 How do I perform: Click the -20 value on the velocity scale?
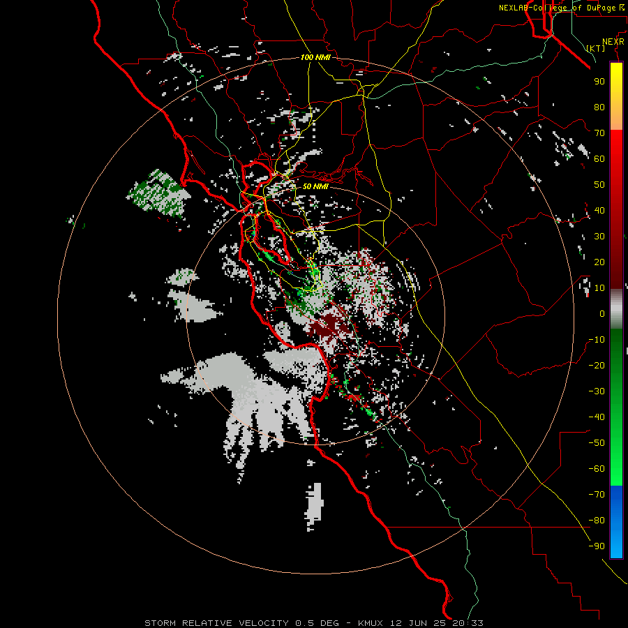(x=597, y=365)
